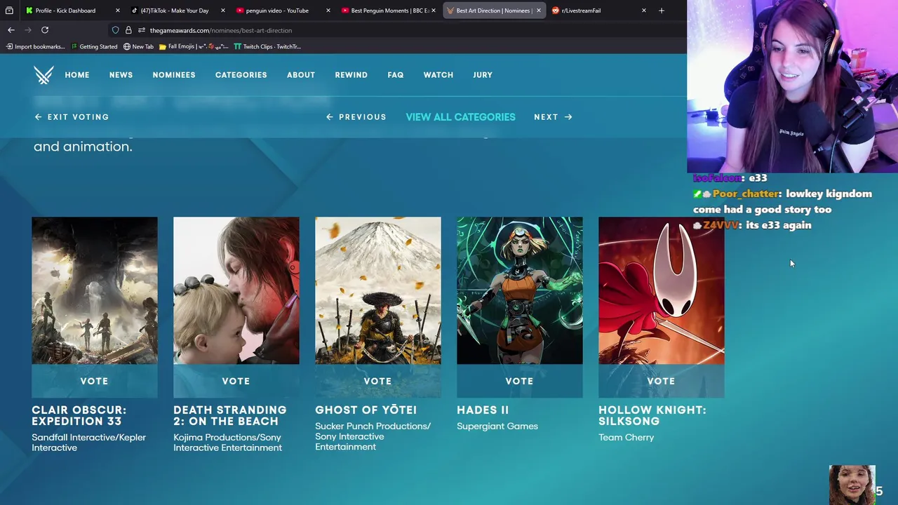Click the site padlock icon
This screenshot has width=898, height=505.
pos(128,30)
